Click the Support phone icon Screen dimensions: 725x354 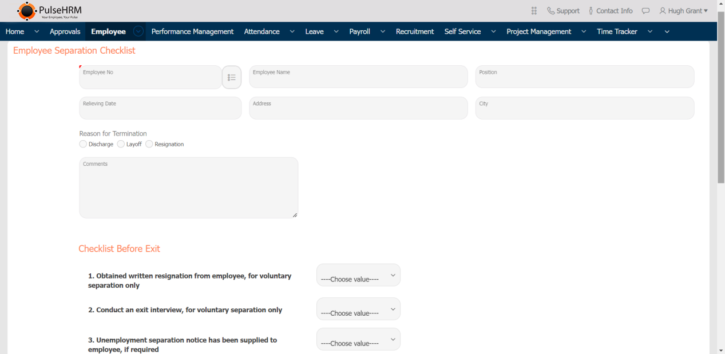click(550, 11)
